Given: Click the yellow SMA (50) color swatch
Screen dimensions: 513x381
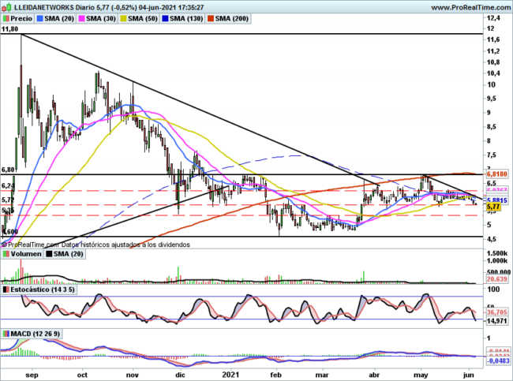Looking at the screenshot, I should (x=124, y=19).
